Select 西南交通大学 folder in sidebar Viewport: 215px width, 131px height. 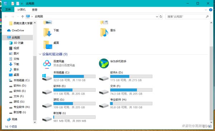(x=23, y=23)
